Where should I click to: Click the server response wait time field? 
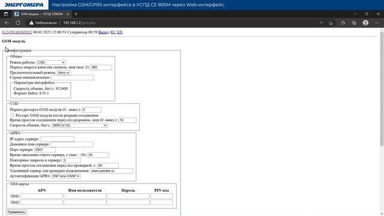click(x=98, y=155)
